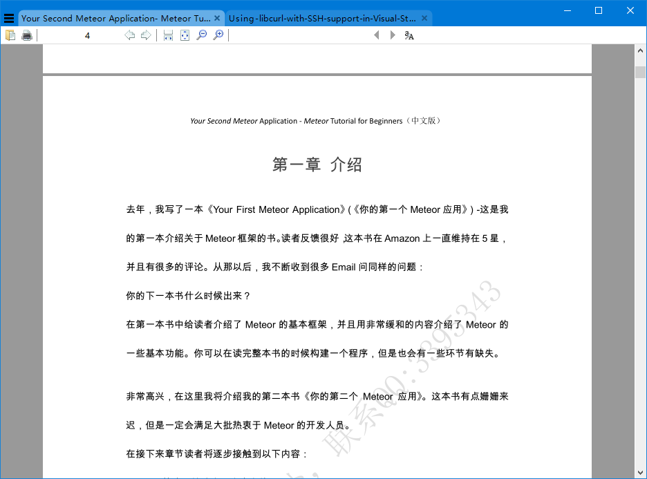Click the Find Previous triangle icon
The height and width of the screenshot is (479, 647).
click(x=376, y=35)
